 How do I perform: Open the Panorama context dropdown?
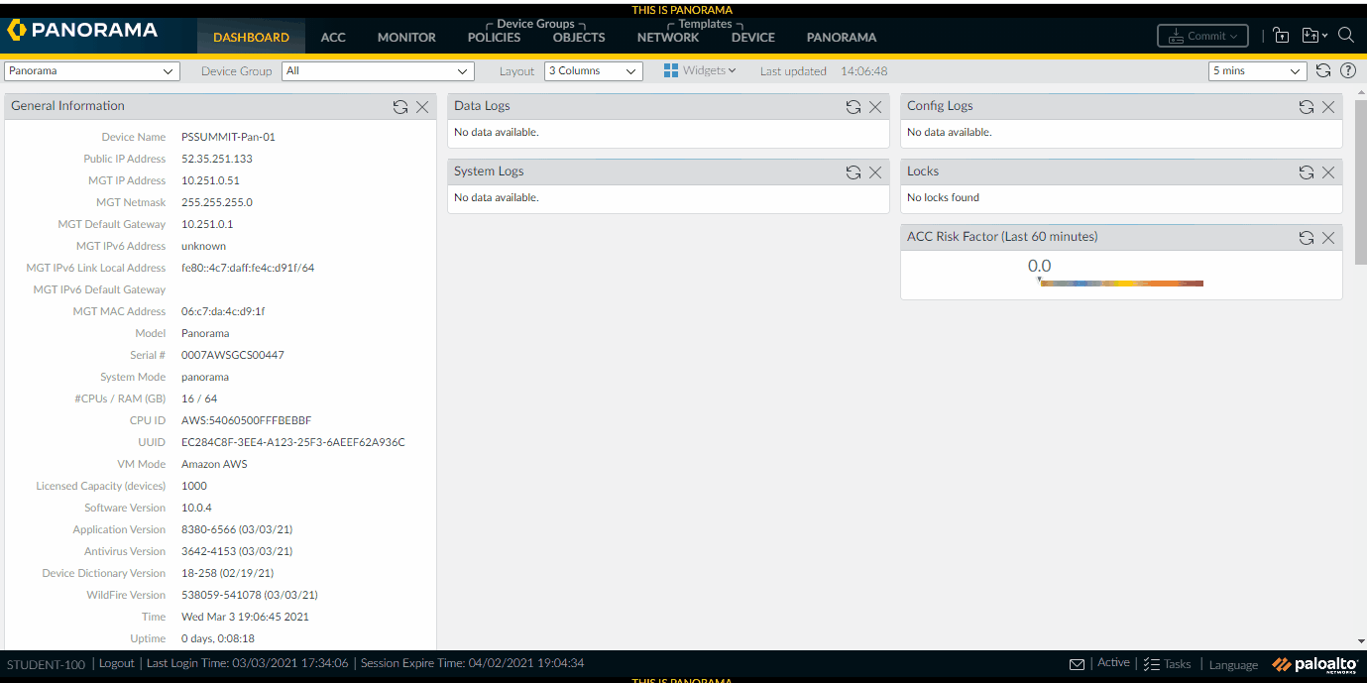(92, 71)
